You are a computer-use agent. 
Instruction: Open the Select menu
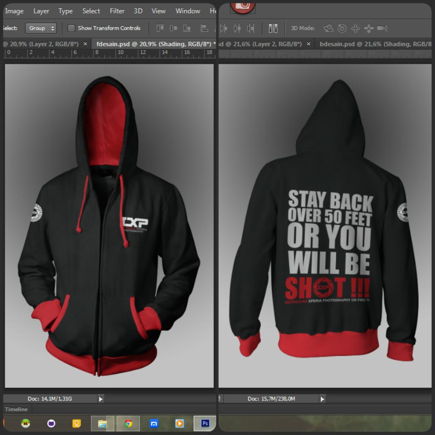(x=91, y=11)
